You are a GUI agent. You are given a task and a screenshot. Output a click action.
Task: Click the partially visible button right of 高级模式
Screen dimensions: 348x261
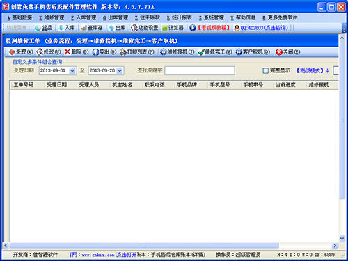point(335,70)
